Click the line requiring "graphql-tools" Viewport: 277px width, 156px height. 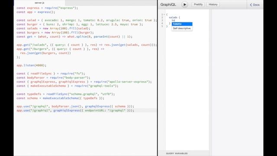coord(68,86)
